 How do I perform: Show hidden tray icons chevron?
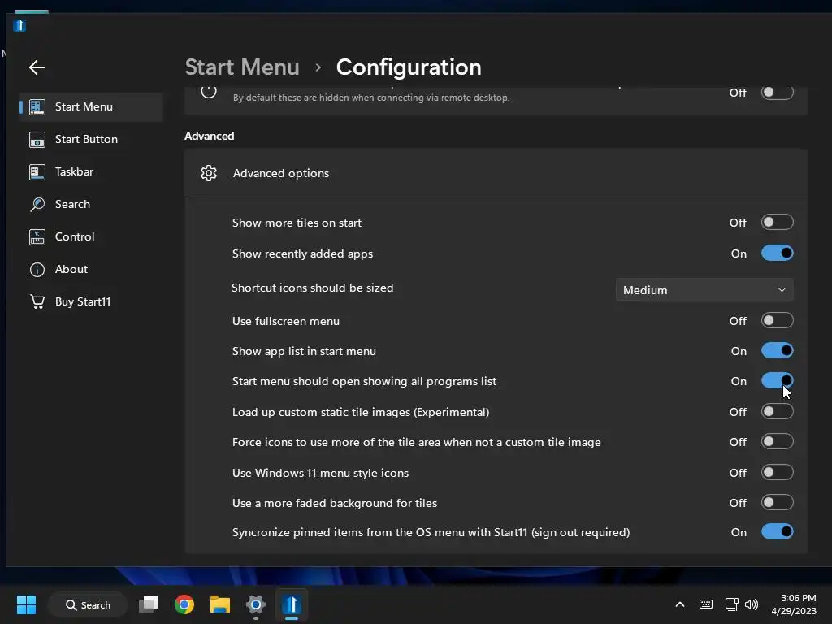[x=680, y=604]
